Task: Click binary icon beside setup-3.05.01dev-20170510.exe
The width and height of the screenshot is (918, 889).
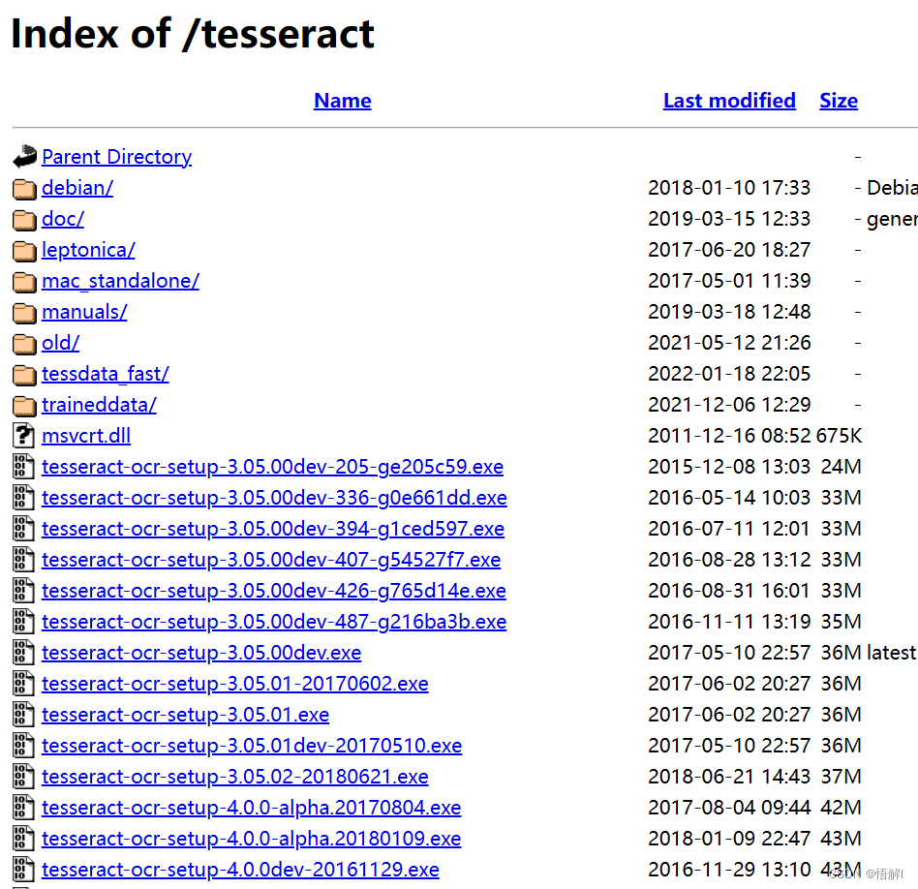Action: click(23, 746)
